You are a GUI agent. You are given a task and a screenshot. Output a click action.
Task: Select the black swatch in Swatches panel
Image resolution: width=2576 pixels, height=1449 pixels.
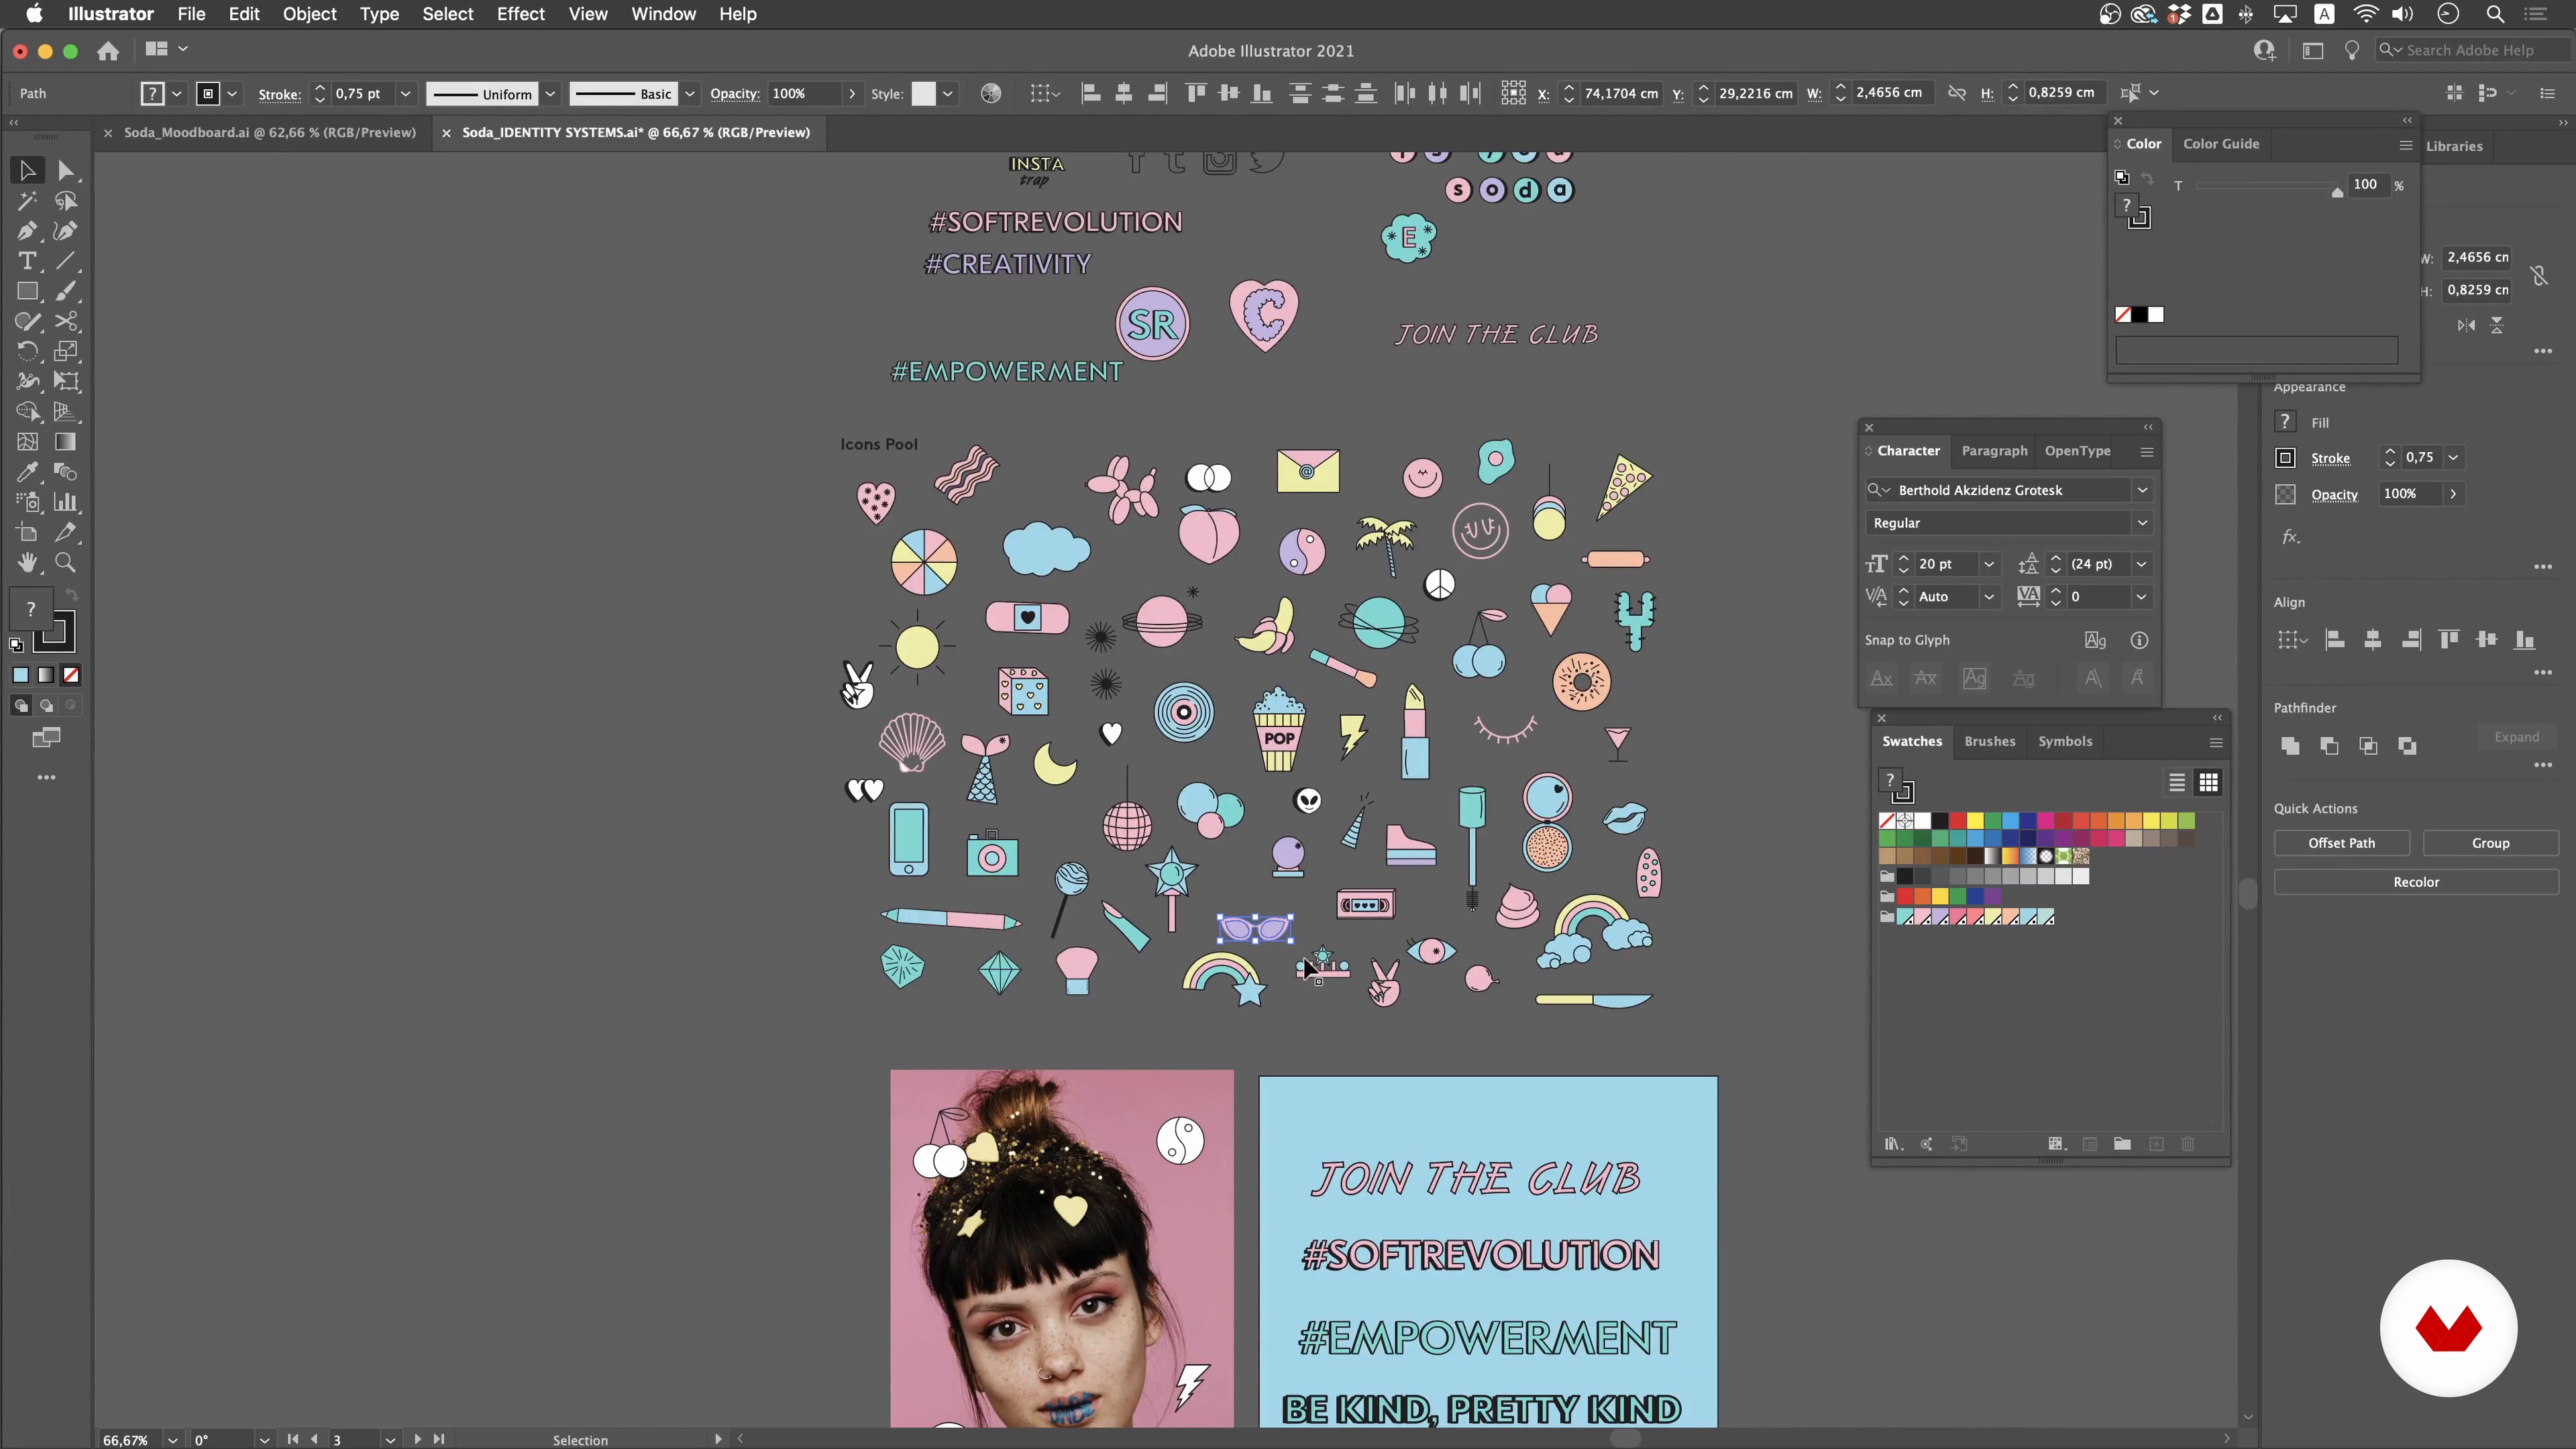(1940, 821)
